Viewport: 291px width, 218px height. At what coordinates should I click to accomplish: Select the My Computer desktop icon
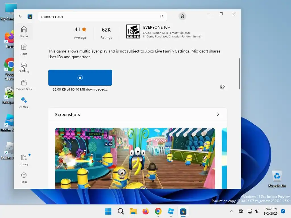click(x=7, y=12)
